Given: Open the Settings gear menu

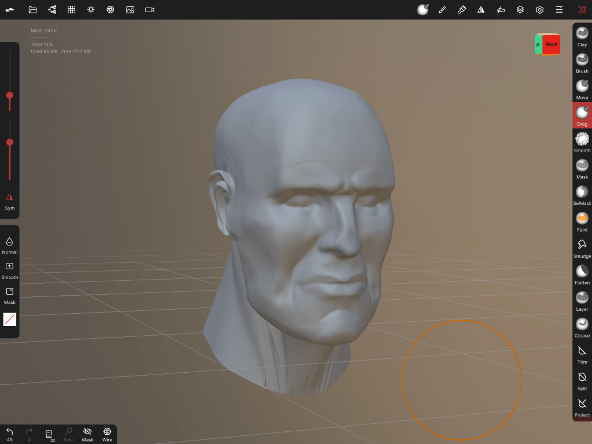Looking at the screenshot, I should click(x=539, y=10).
